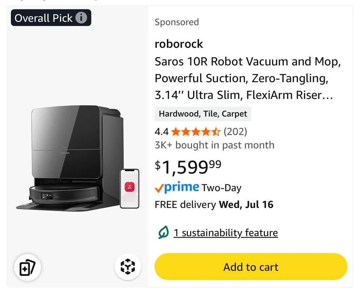This screenshot has width=360, height=294.
Task: Click the Two-Day shipping text
Action: coord(221,188)
